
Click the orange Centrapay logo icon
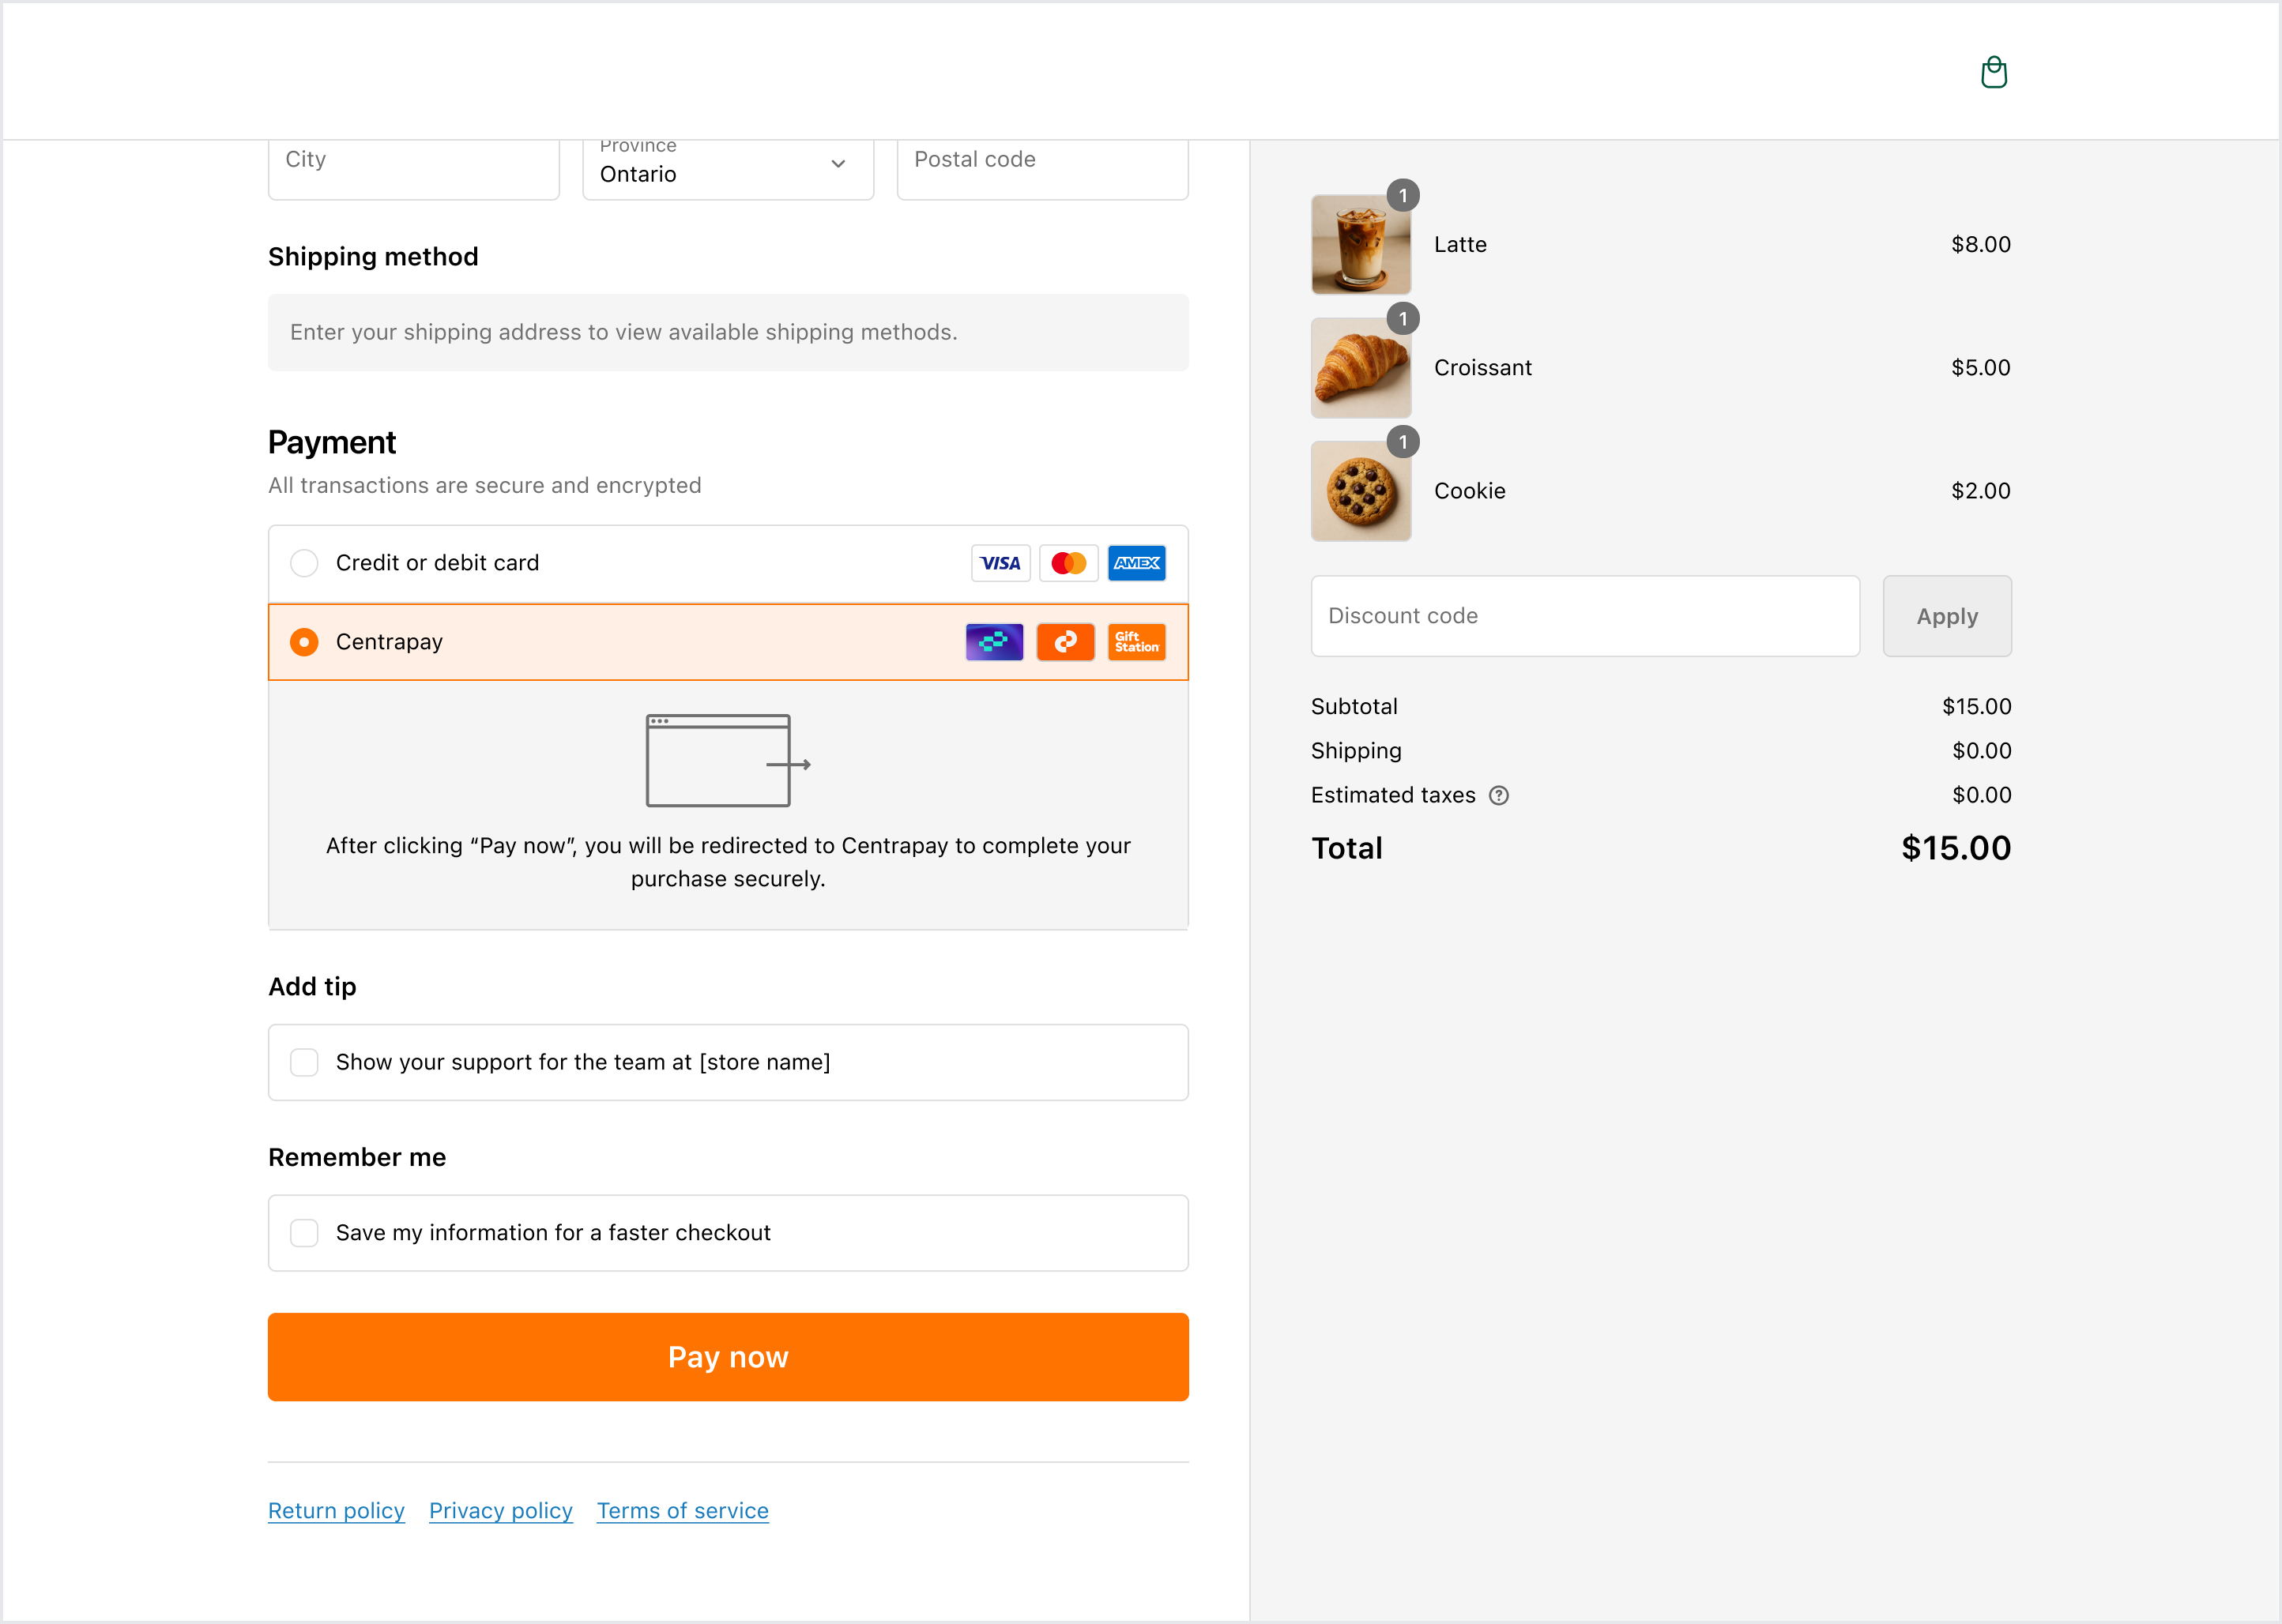click(x=1065, y=642)
